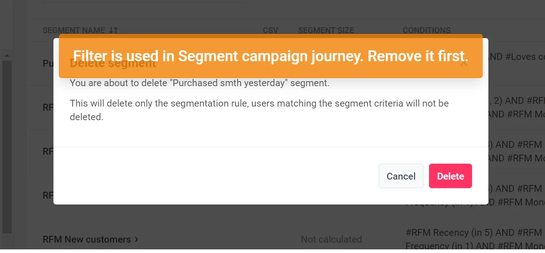Click the segmentation rule explanation paragraph

click(259, 110)
